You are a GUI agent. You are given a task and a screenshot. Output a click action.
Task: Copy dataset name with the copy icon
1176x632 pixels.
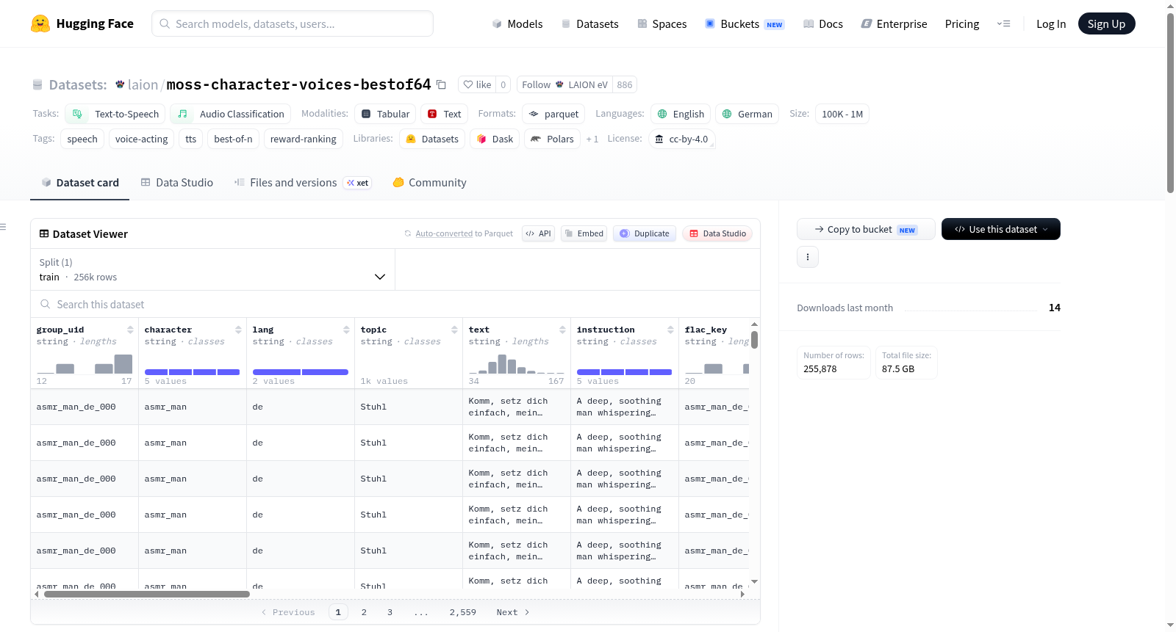tap(441, 84)
